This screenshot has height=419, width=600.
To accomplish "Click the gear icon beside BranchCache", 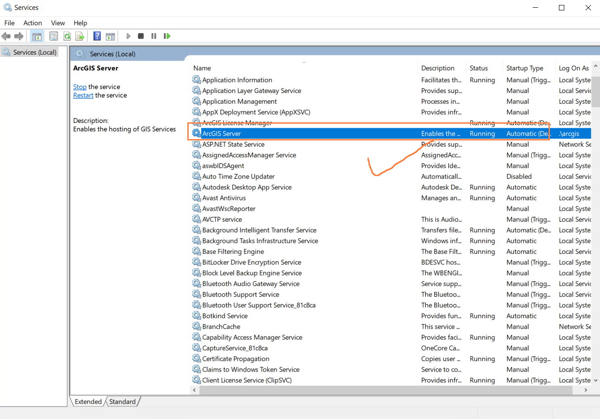I will pos(196,326).
